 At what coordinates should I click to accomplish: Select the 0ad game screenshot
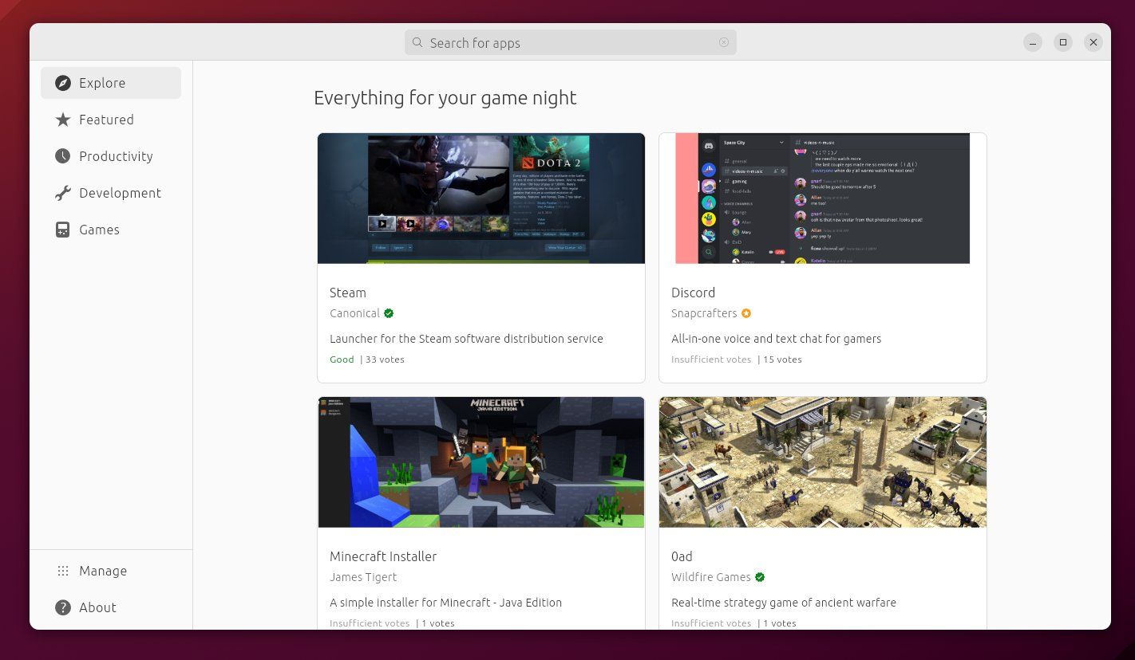click(822, 462)
